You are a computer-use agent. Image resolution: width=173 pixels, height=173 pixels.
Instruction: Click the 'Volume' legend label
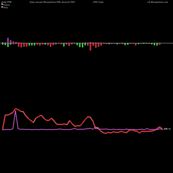pos(7,5)
